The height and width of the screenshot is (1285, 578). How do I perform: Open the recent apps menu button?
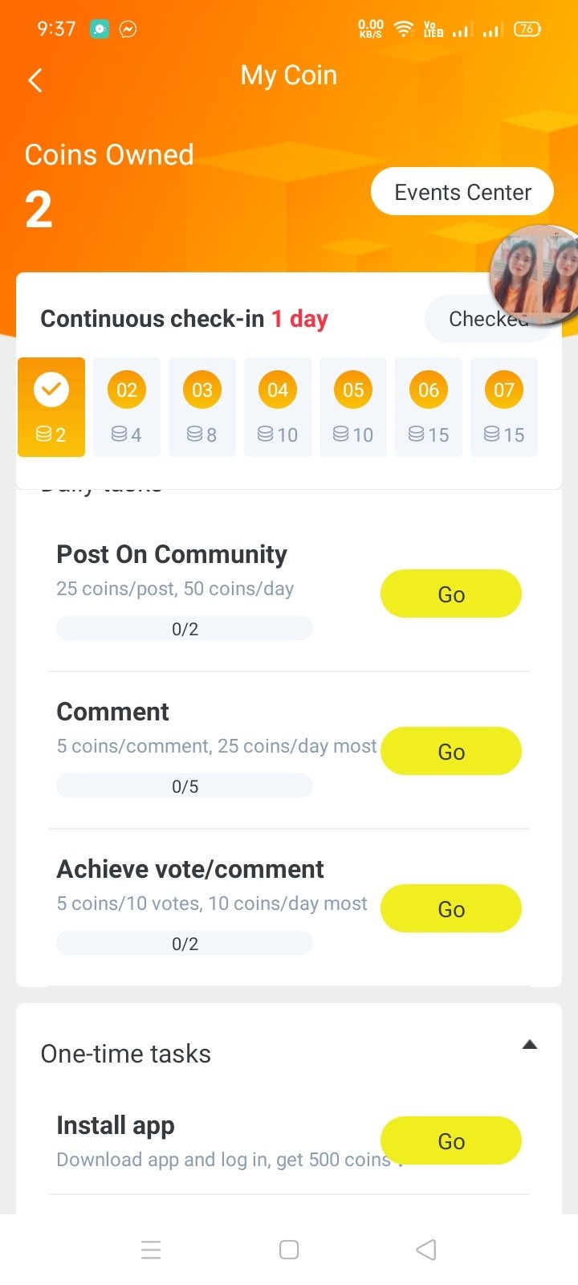[x=151, y=1250]
